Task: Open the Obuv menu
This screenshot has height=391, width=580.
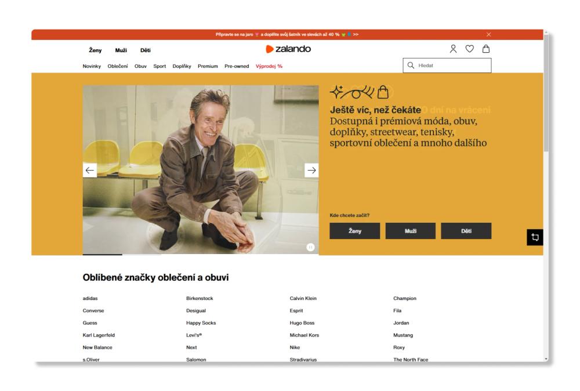Action: (140, 66)
